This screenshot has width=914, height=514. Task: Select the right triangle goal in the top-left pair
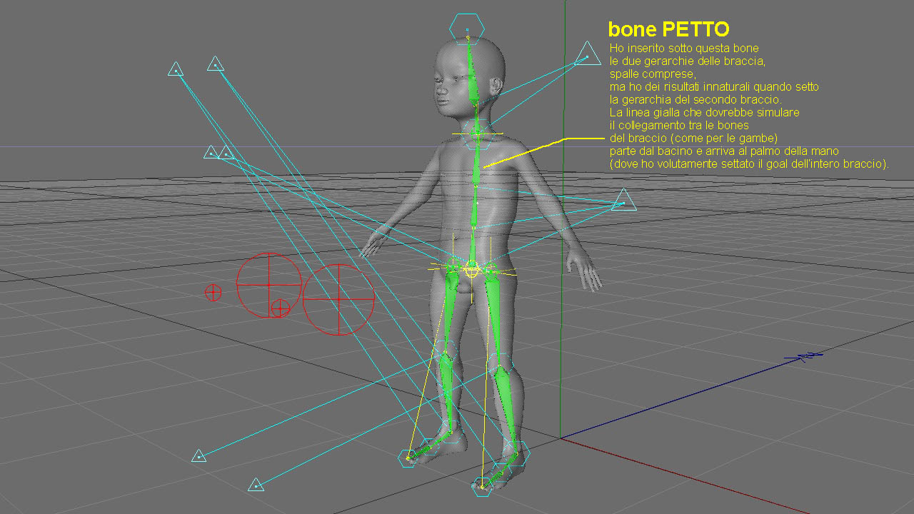tap(216, 64)
